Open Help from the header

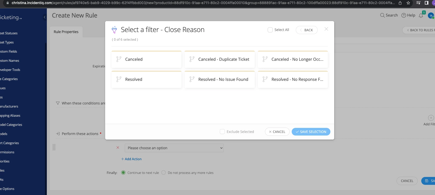pos(408,15)
